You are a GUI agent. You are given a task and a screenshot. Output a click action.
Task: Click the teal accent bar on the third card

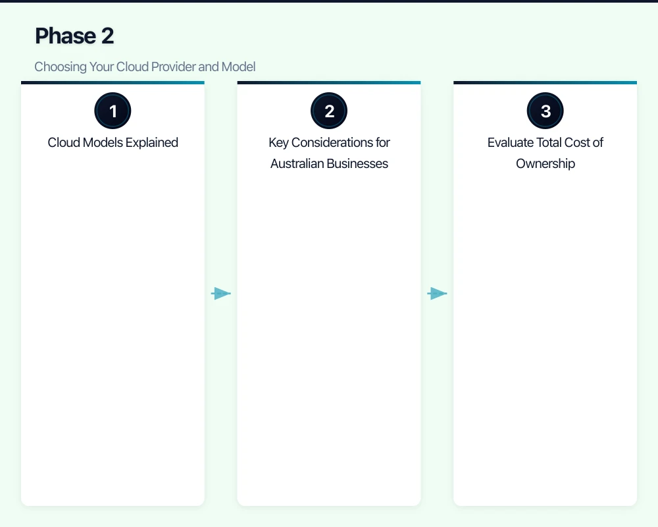pyautogui.click(x=545, y=82)
